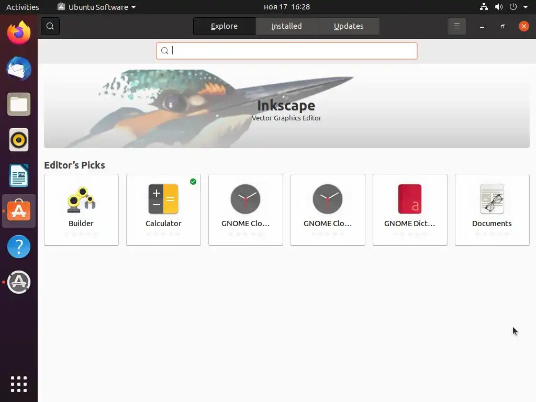Expand the system menu arrow

(526, 7)
